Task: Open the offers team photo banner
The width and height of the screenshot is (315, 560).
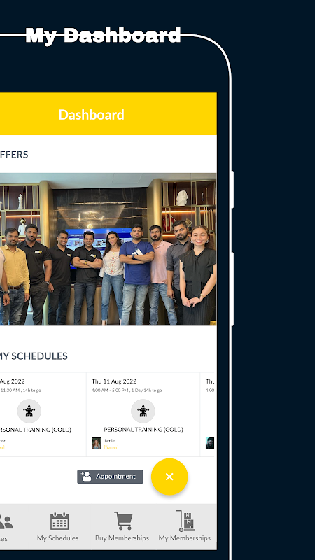Action: pos(108,249)
